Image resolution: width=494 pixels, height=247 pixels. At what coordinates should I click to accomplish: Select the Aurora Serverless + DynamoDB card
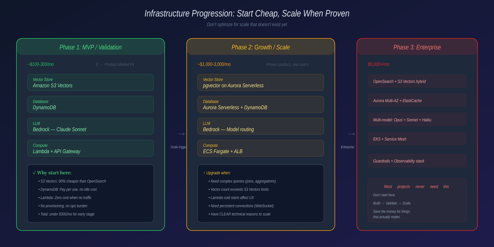click(x=261, y=104)
